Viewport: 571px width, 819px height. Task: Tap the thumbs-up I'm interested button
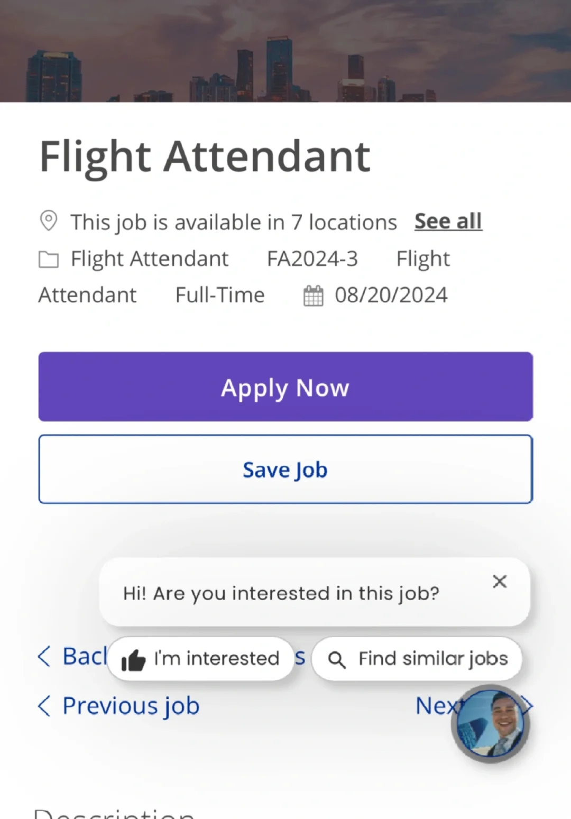200,659
